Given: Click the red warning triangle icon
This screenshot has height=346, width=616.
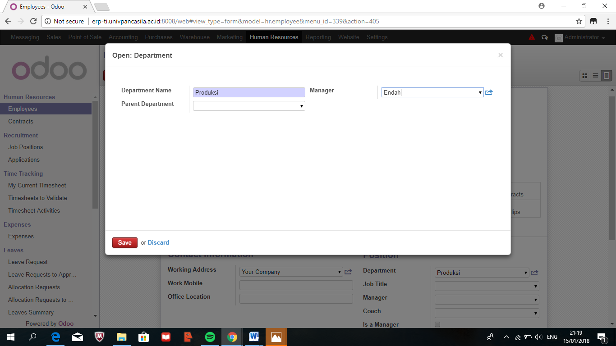Looking at the screenshot, I should coord(532,37).
